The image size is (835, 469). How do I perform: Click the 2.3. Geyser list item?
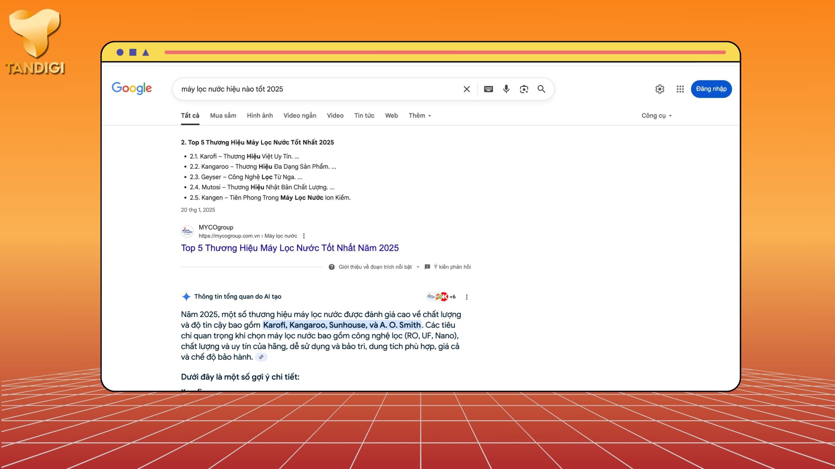click(x=246, y=177)
